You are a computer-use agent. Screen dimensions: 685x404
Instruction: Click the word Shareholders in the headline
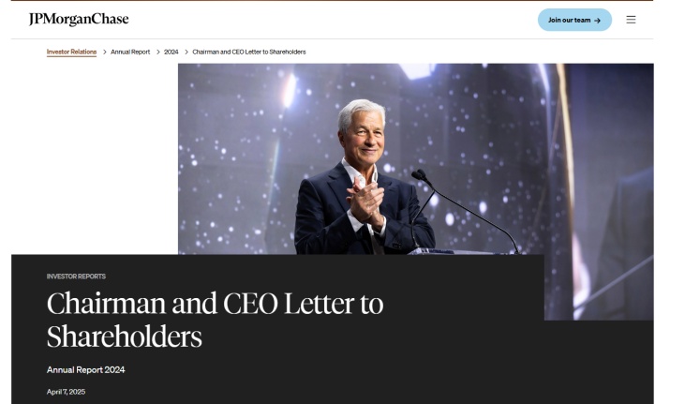point(125,337)
